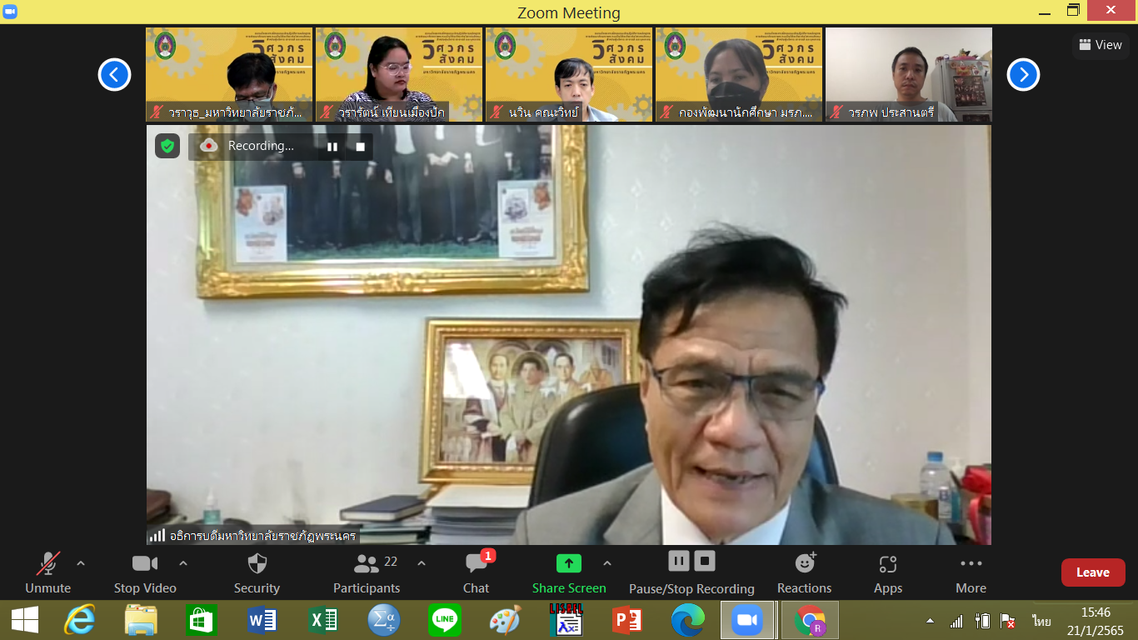Show next participants with right arrow
The height and width of the screenshot is (640, 1138).
coord(1023,75)
